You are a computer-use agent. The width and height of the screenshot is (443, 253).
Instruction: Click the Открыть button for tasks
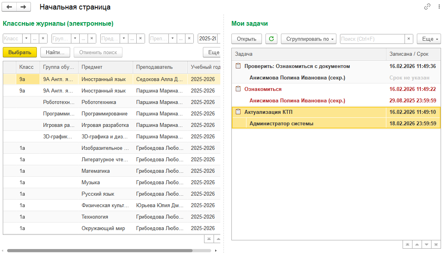coord(246,39)
